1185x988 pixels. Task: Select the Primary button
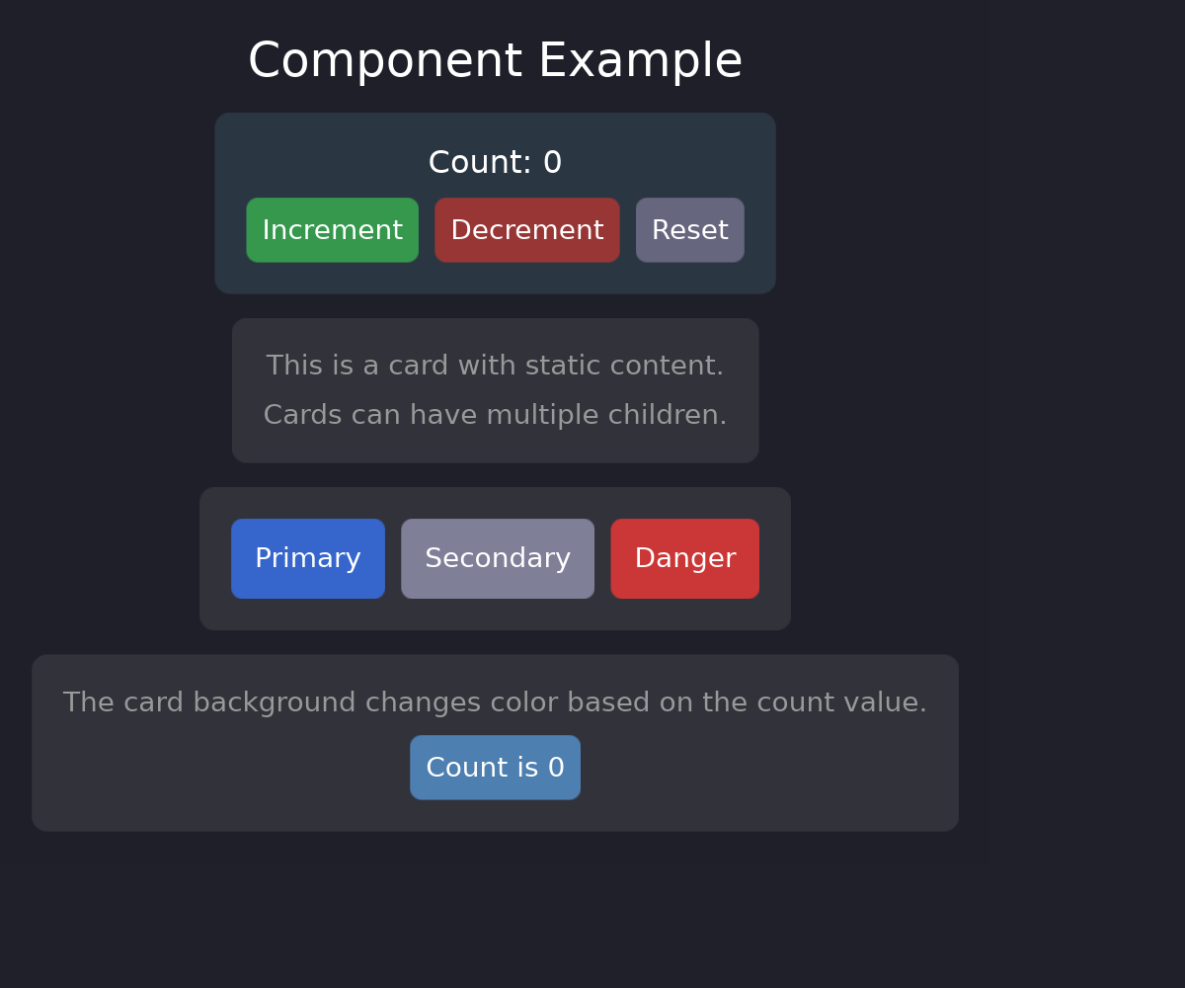point(307,558)
